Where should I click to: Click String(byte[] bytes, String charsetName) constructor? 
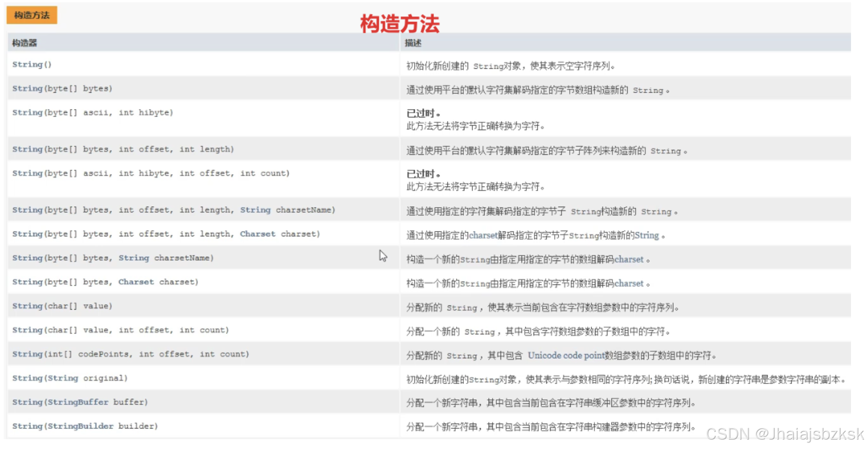click(113, 258)
